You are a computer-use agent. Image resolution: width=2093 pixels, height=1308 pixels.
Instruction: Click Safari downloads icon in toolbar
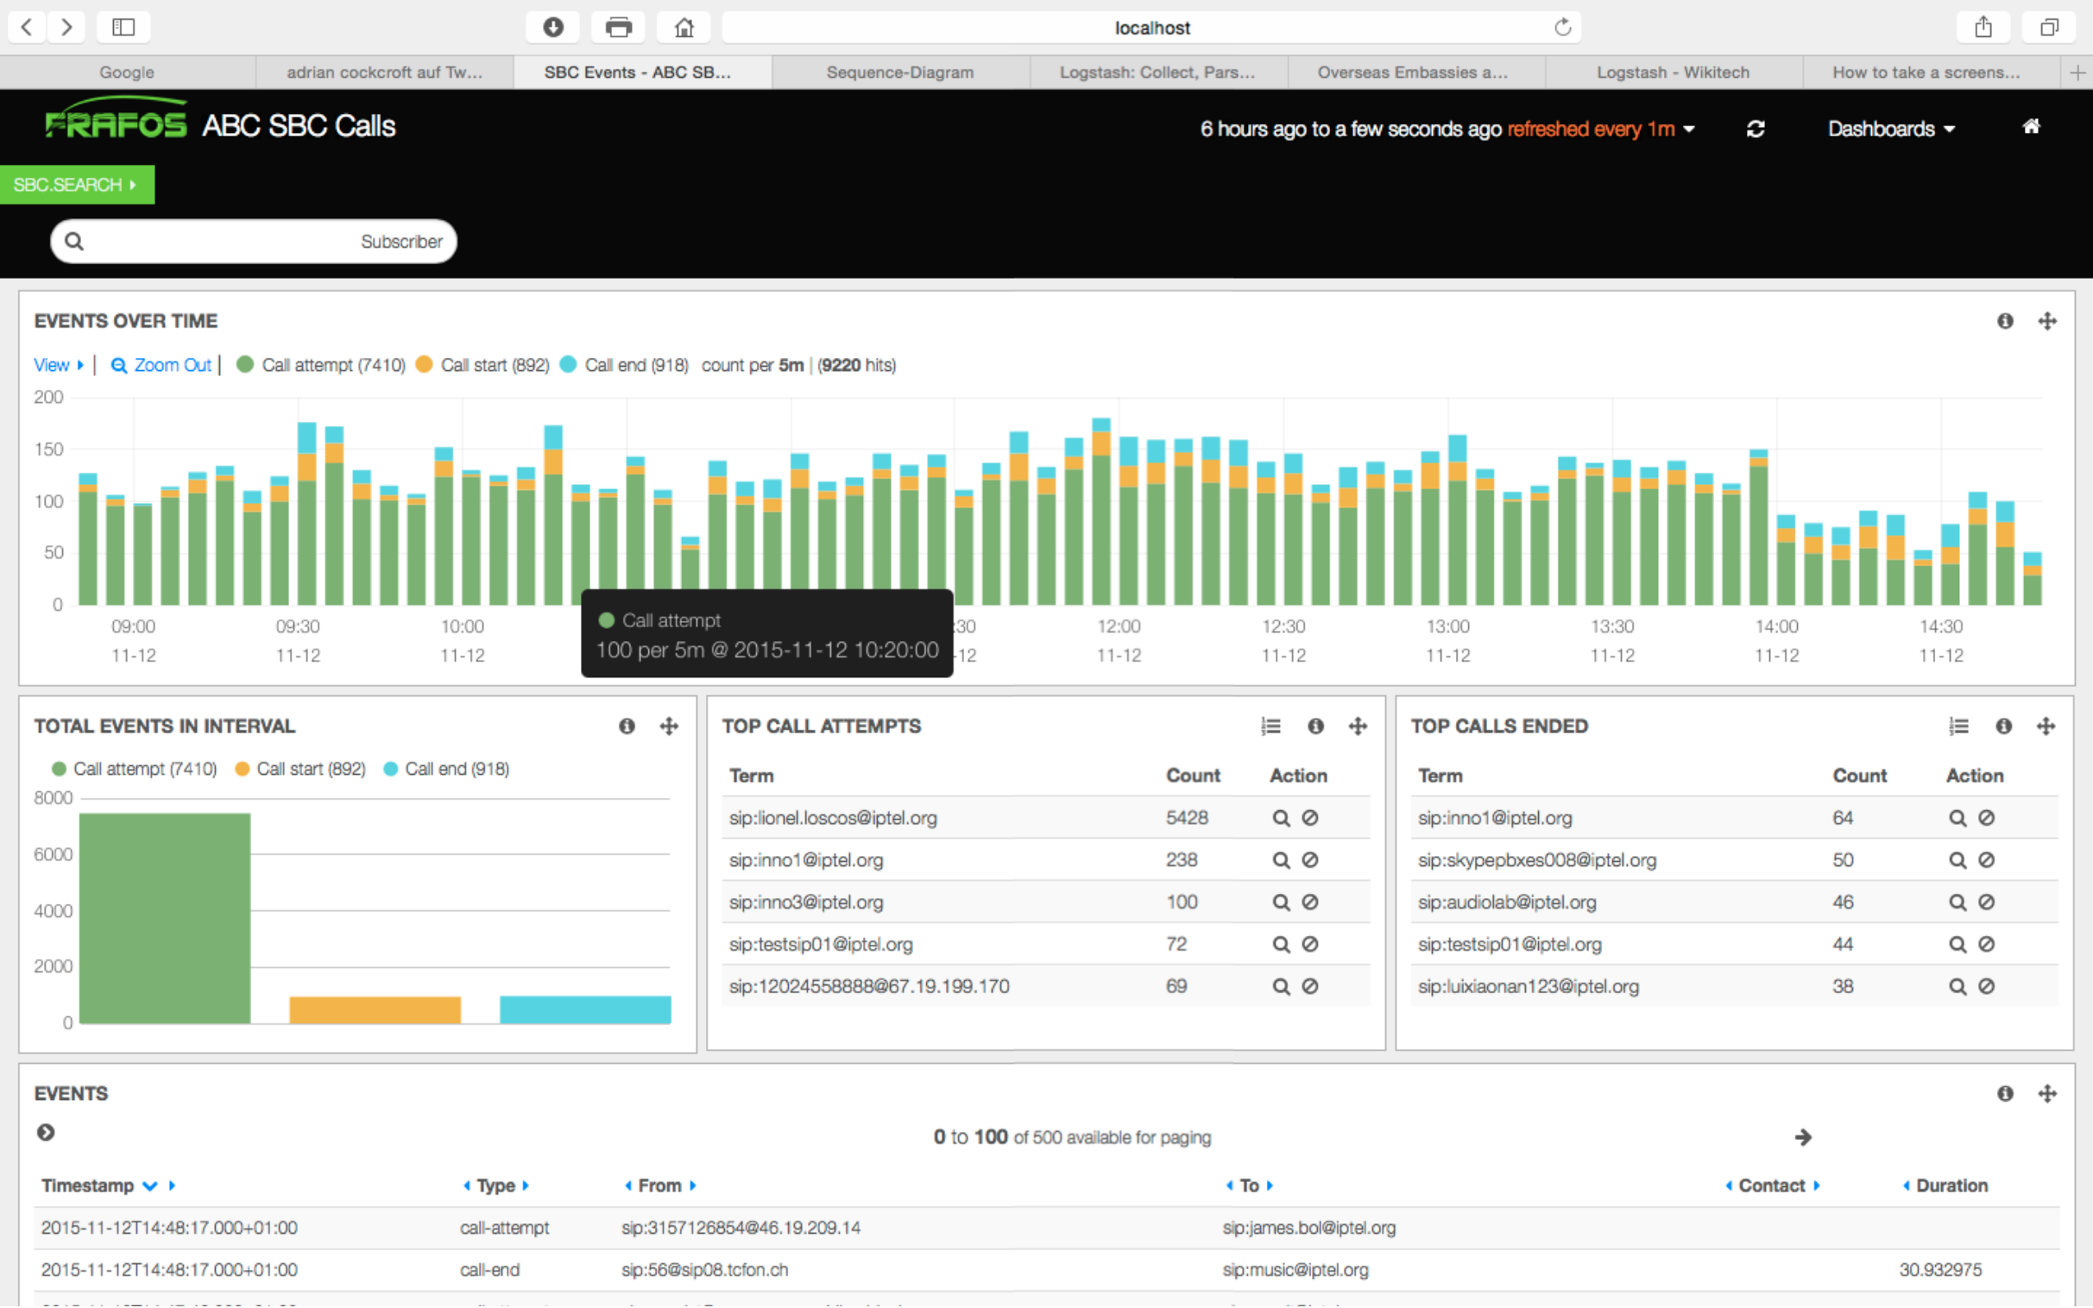click(553, 27)
